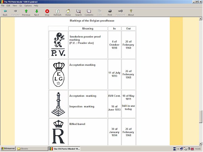This screenshot has width=203, height=152.
Task: Open the File menu
Action: 3,5
